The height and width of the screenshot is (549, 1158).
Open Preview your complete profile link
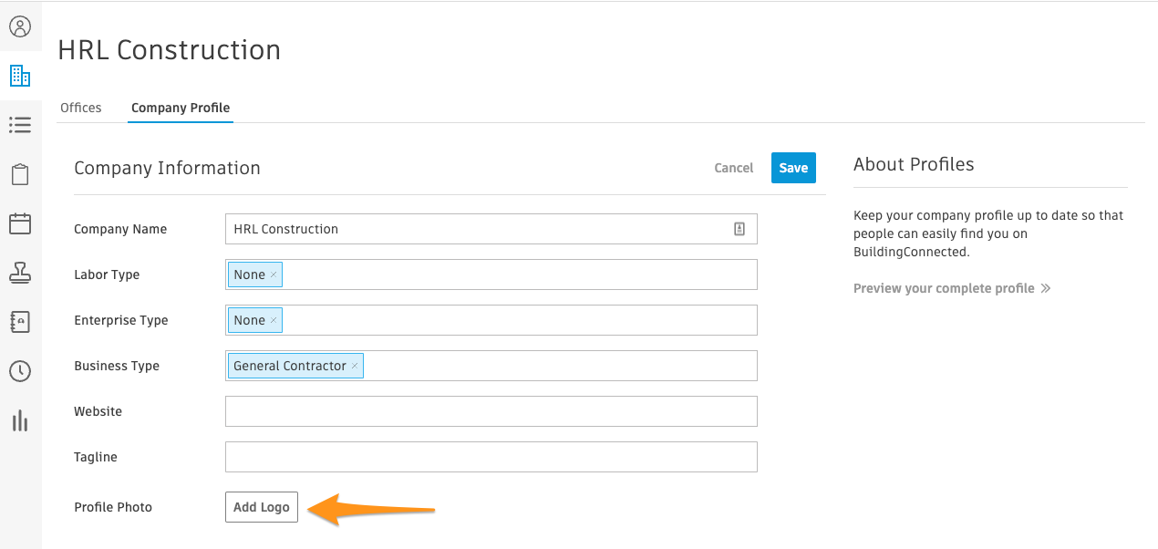tap(945, 287)
